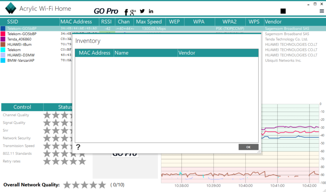Click OK in the Inventory dialog

(x=248, y=147)
